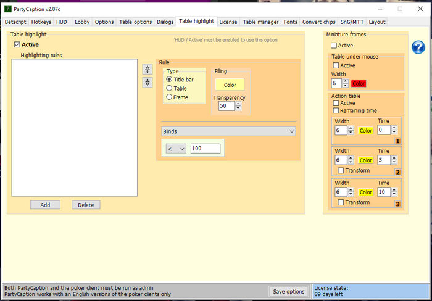Viewport: 432px width, 301px height.
Task: Close the PartyCaption window
Action: (x=420, y=9)
